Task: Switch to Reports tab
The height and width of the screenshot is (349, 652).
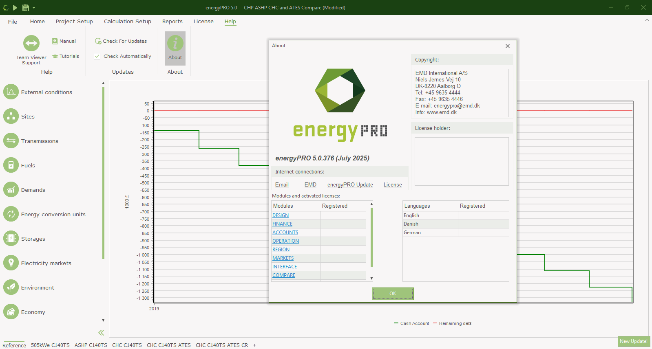Action: pyautogui.click(x=172, y=22)
